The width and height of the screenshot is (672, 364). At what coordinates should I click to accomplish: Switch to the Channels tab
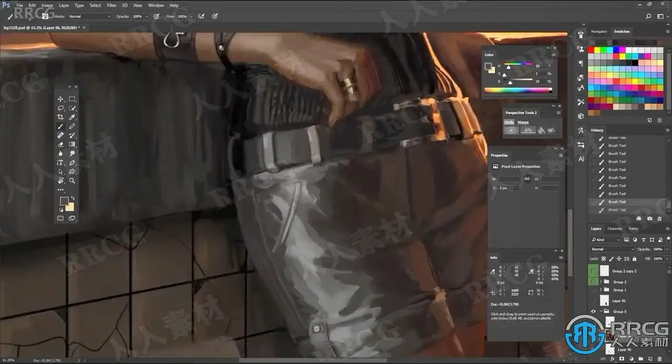(615, 229)
